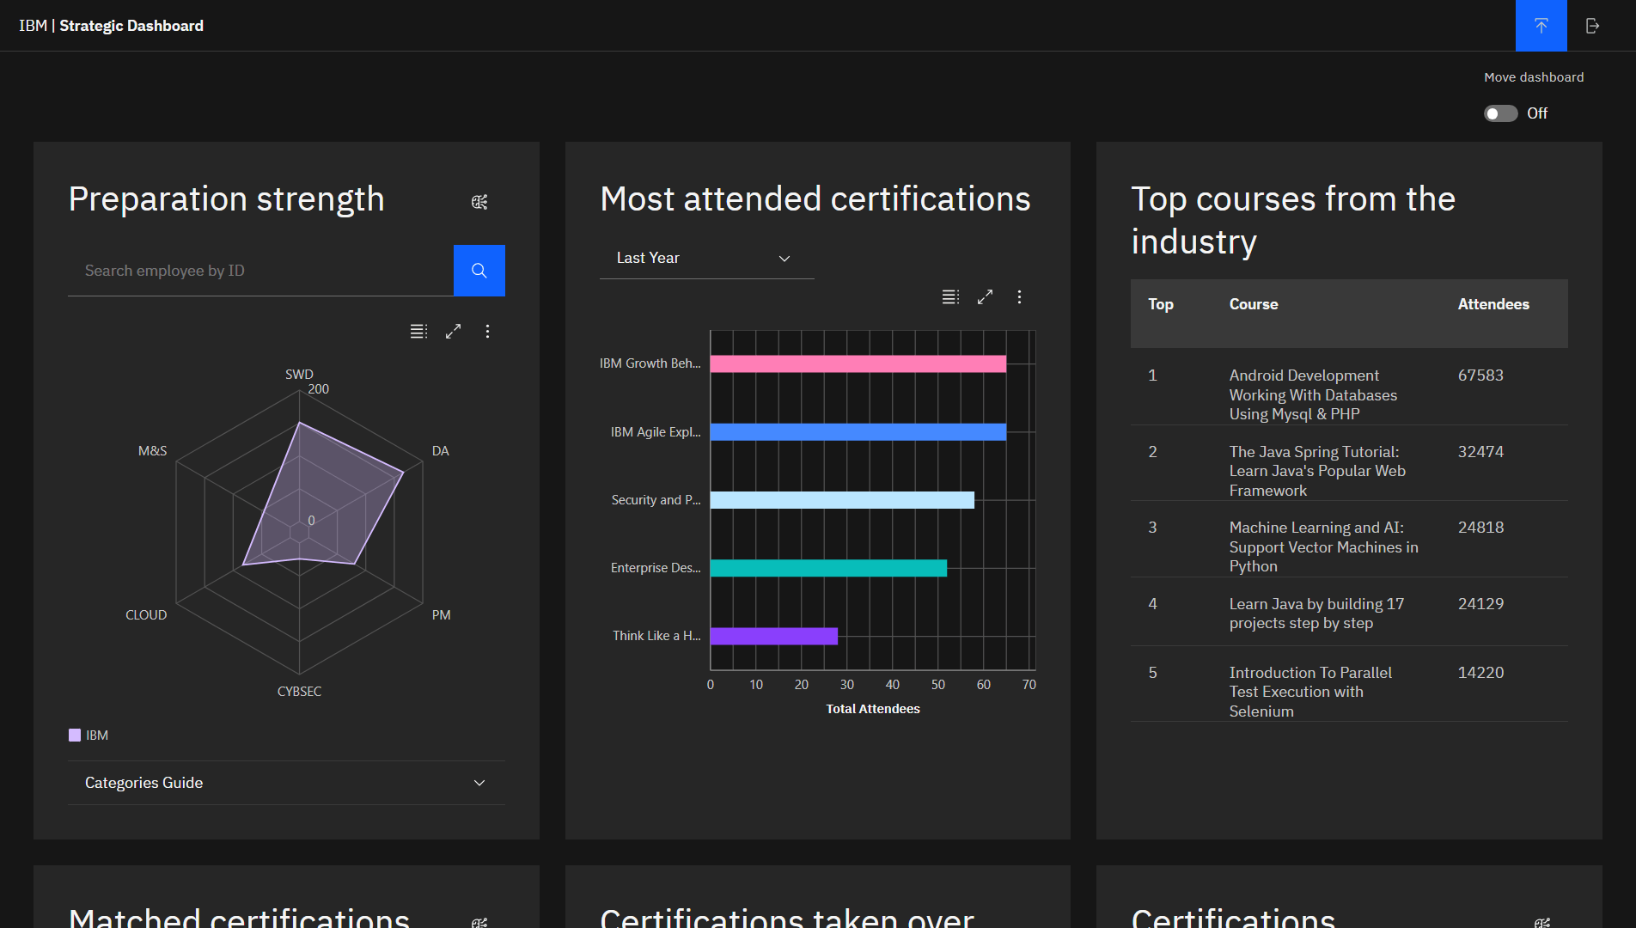The height and width of the screenshot is (928, 1636).
Task: Expand the Categories Guide accordion
Action: [x=286, y=783]
